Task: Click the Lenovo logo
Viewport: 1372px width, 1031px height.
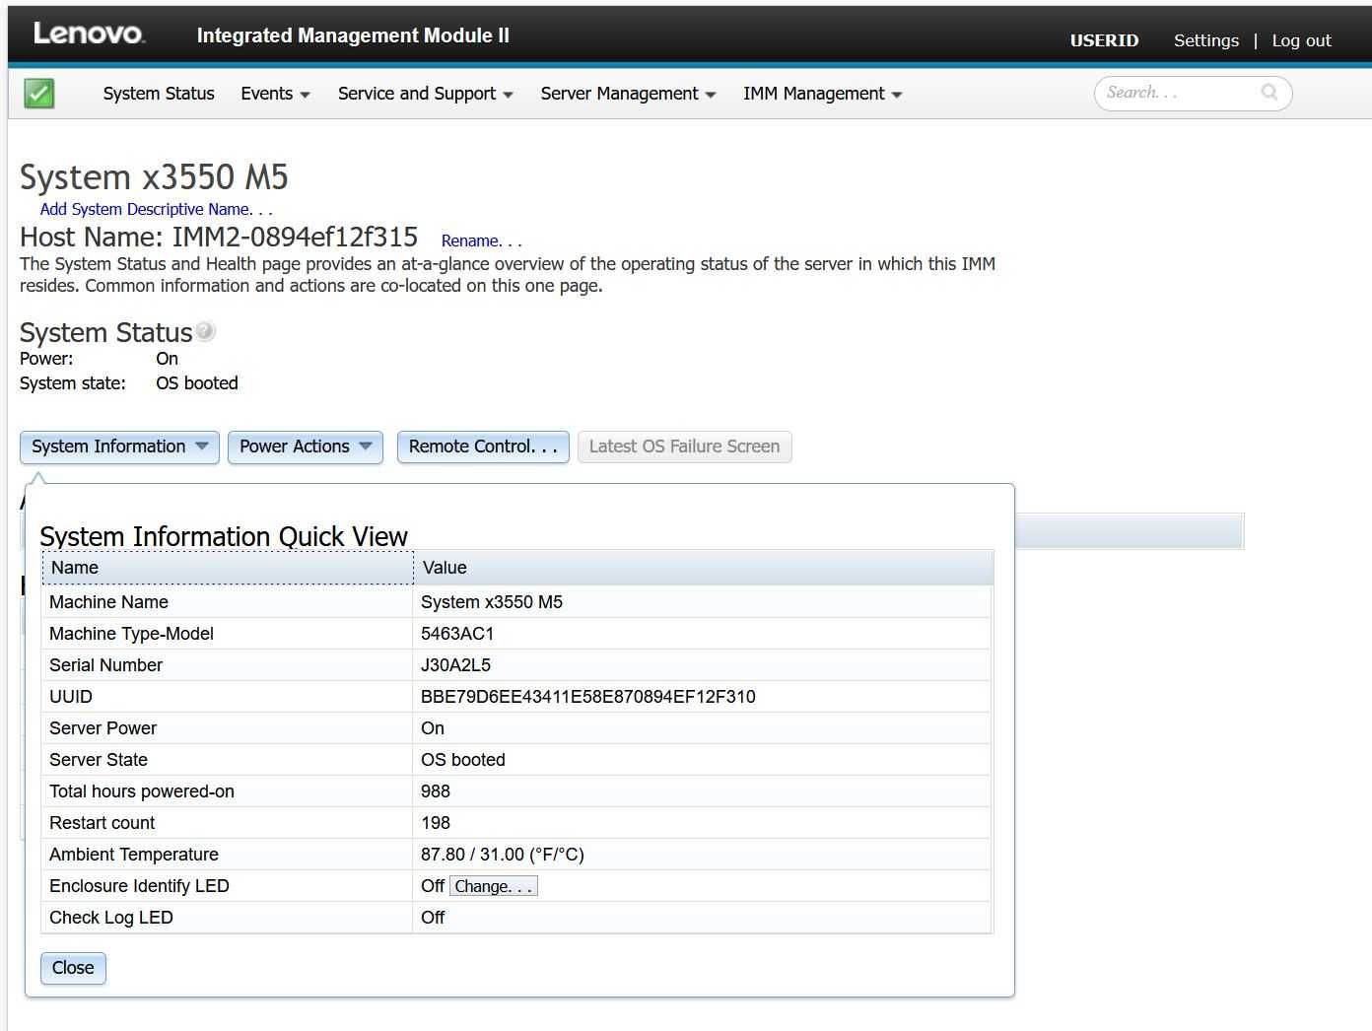Action: coord(89,34)
